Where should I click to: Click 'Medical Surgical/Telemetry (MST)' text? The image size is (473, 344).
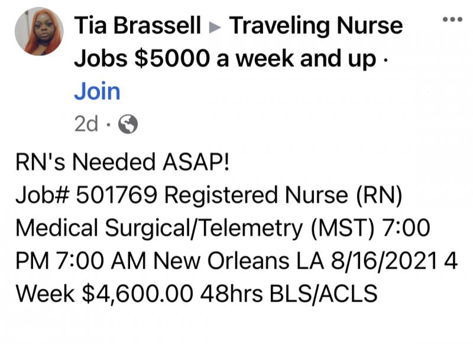195,228
